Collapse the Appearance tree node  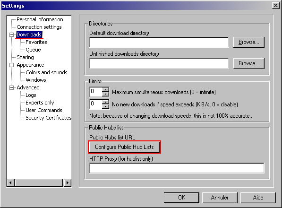click(12, 65)
